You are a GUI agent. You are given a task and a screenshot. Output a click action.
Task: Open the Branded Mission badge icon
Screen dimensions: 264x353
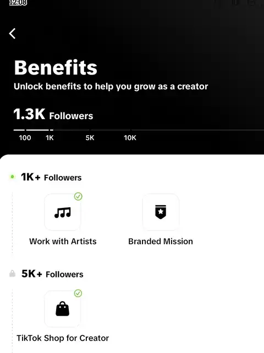pos(161,212)
